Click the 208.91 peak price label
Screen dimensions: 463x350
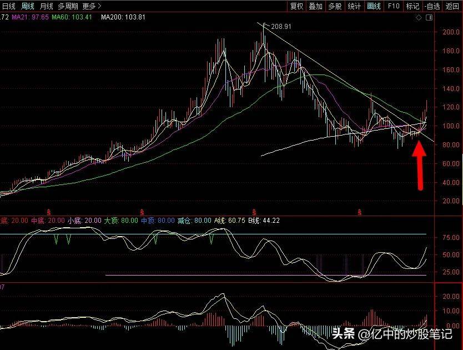click(281, 27)
